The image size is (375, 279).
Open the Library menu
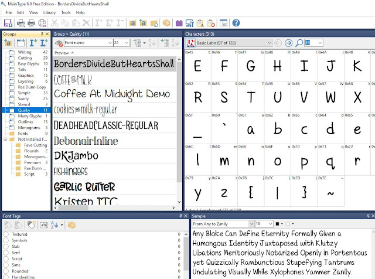49,13
